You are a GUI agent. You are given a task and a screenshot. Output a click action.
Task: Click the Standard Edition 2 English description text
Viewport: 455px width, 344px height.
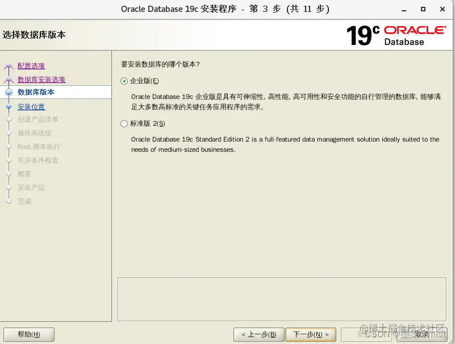pos(285,144)
